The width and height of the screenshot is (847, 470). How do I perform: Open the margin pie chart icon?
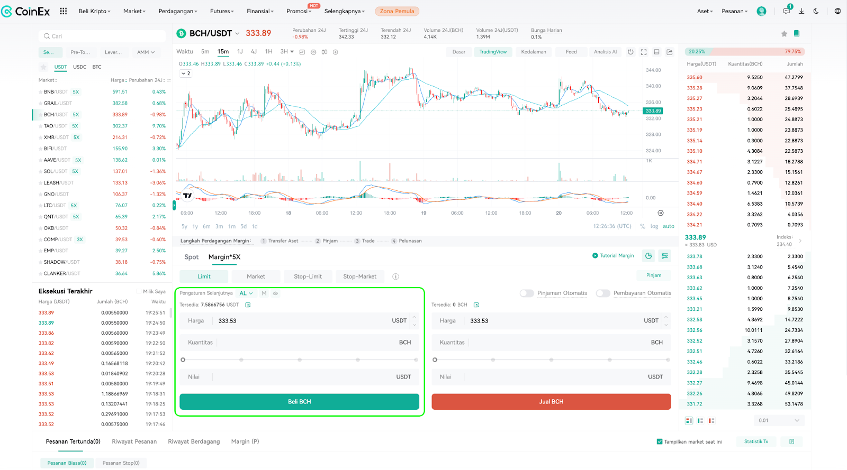(x=648, y=256)
